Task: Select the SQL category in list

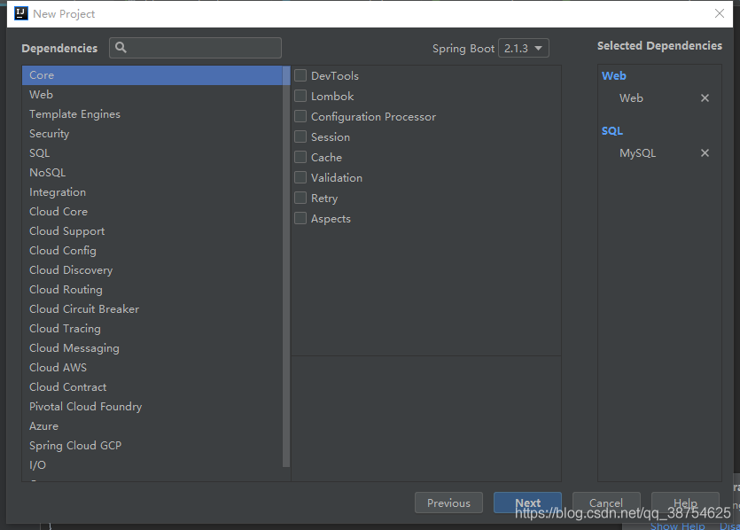Action: (x=152, y=153)
